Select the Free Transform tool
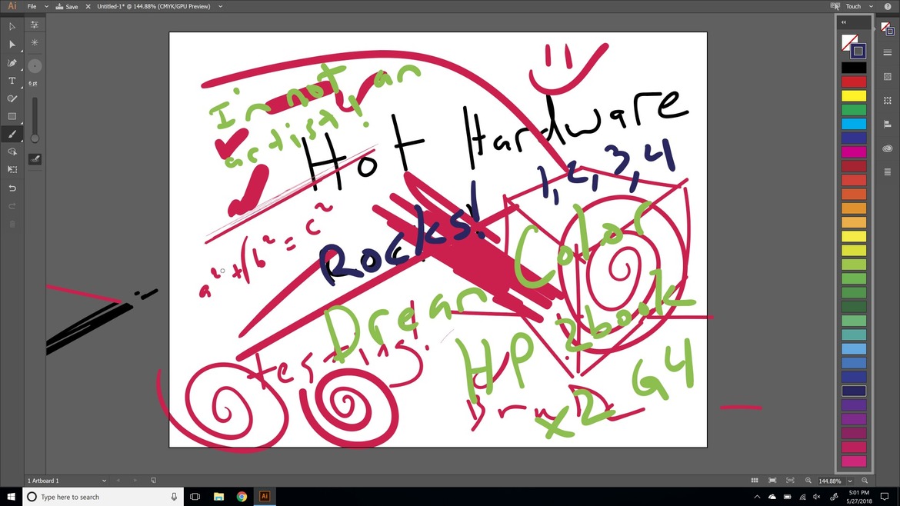This screenshot has width=900, height=506. (x=12, y=170)
